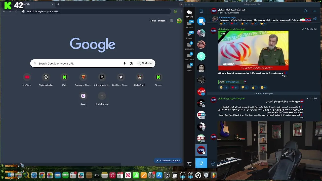Screen dimensions: 322x181
Task: Start voice search with microphone icon
Action: click(125, 64)
